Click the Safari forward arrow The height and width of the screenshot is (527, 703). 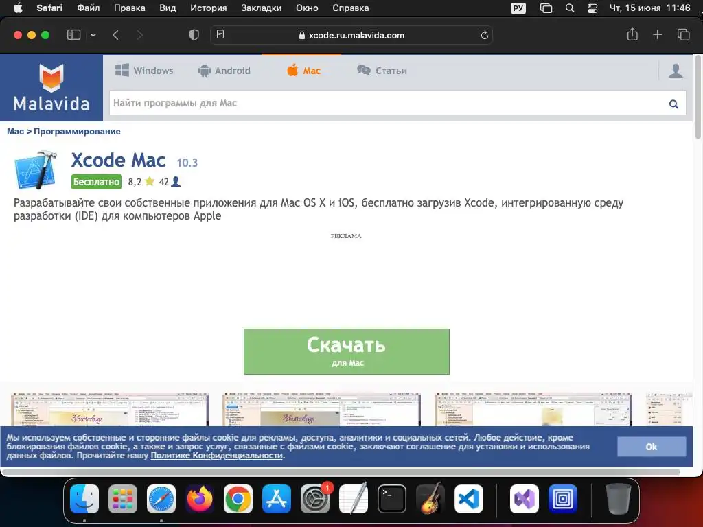coord(139,35)
